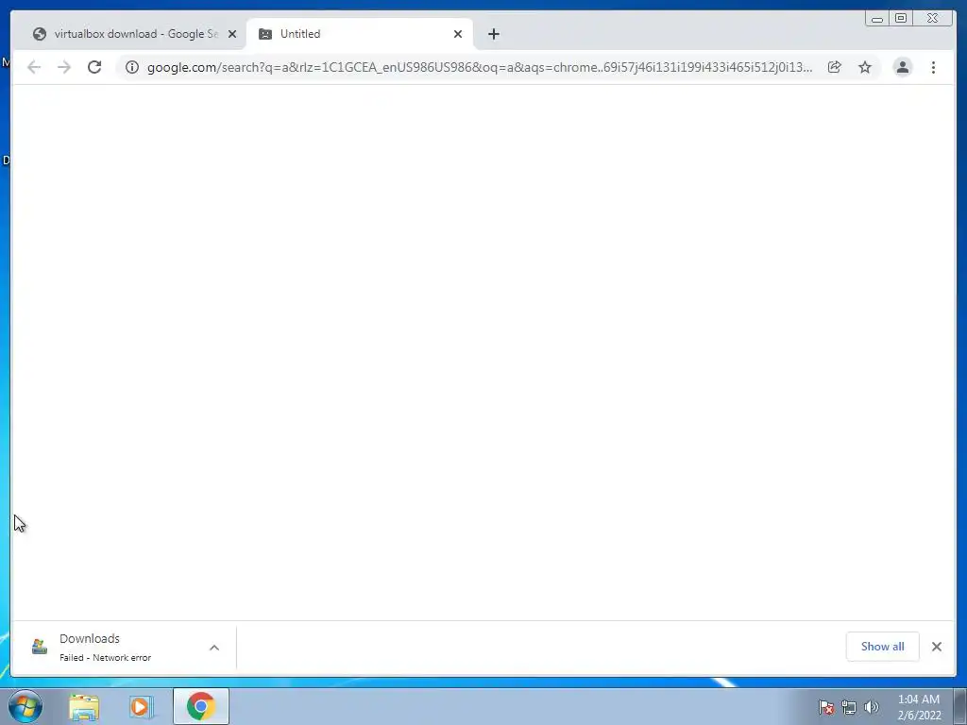Viewport: 967px width, 725px height.
Task: Click the address bar URL field
Action: 479,67
